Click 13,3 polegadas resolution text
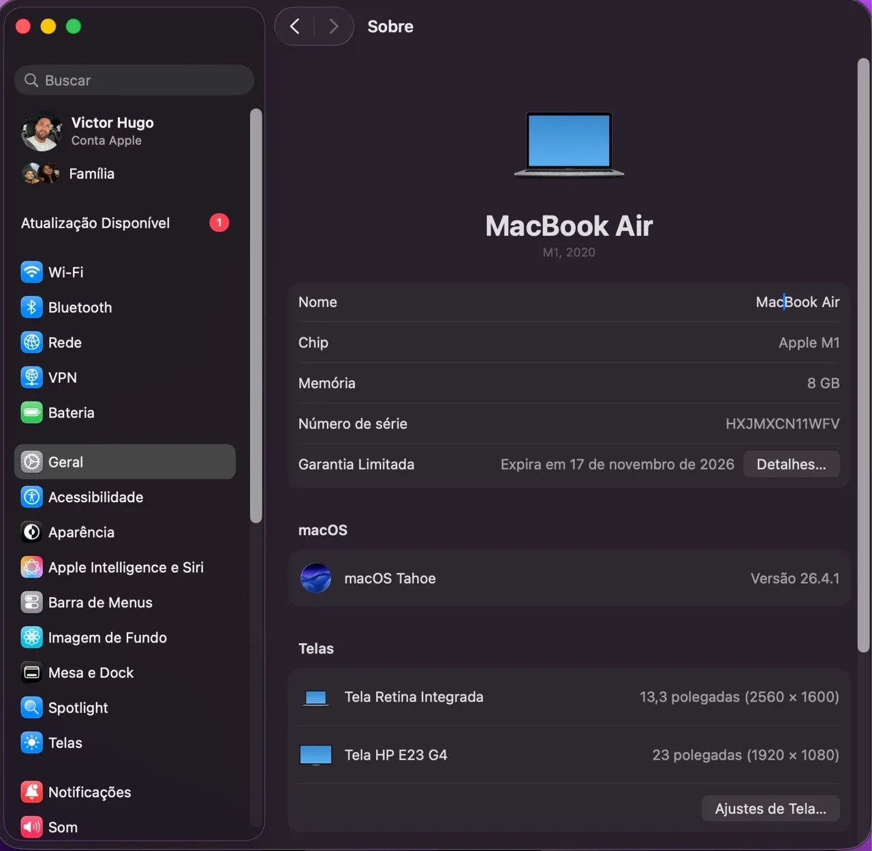Image resolution: width=872 pixels, height=851 pixels. click(x=739, y=697)
